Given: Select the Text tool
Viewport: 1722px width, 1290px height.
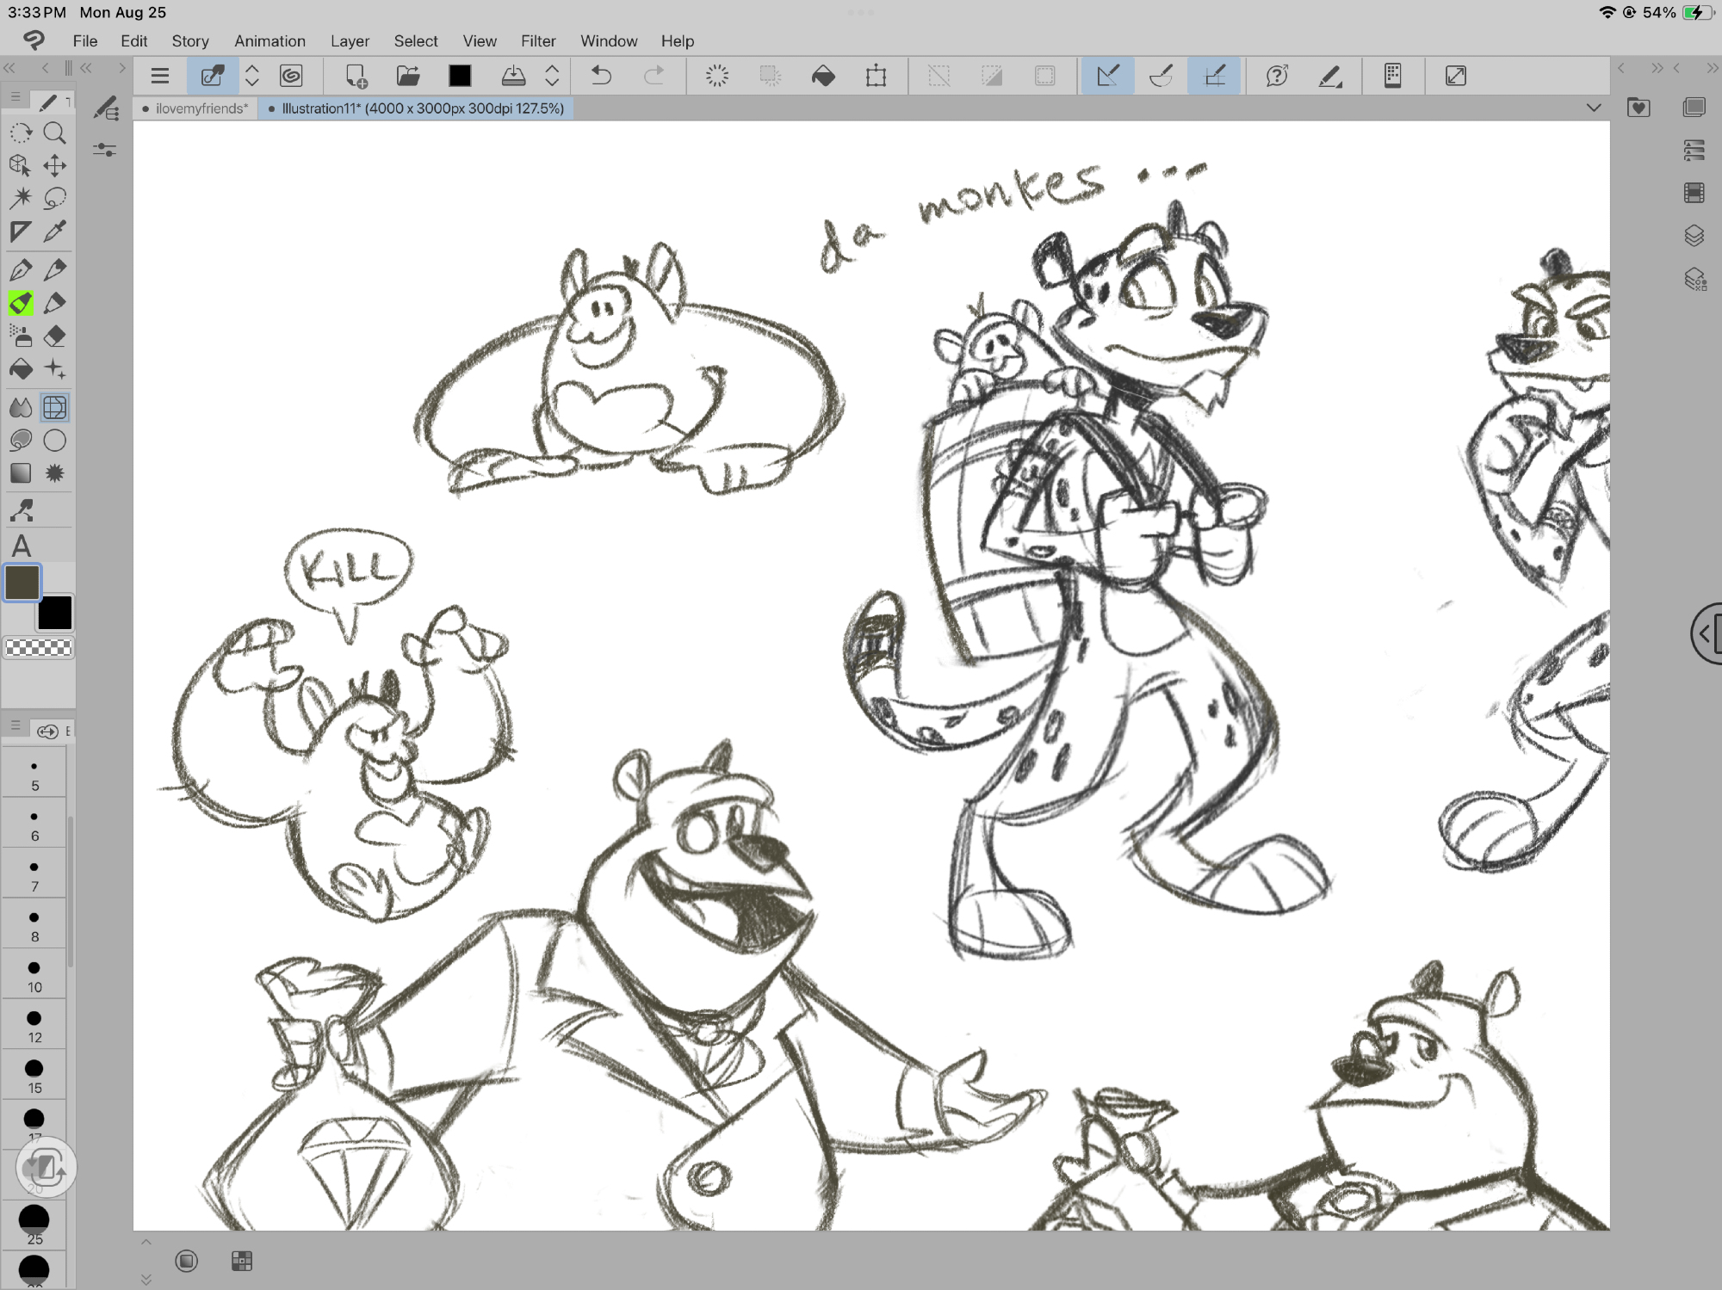Looking at the screenshot, I should click(x=22, y=546).
